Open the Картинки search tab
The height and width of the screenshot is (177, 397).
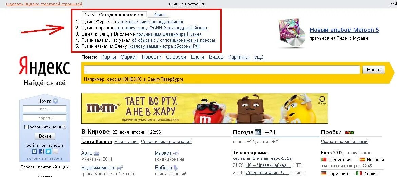point(239,57)
